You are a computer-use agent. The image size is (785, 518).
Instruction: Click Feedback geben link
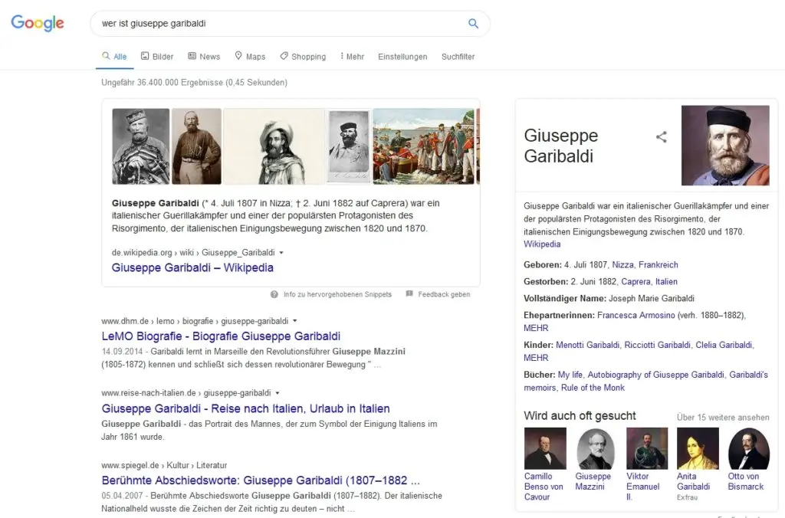[x=444, y=294]
